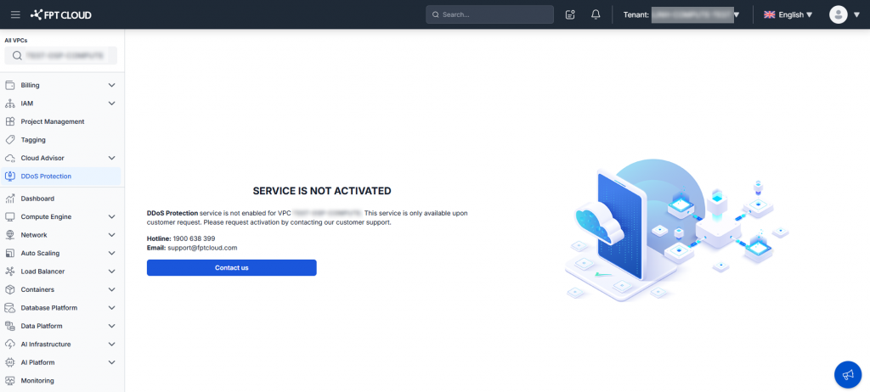Click the Dashboard monitor icon
The height and width of the screenshot is (392, 870).
click(x=10, y=199)
